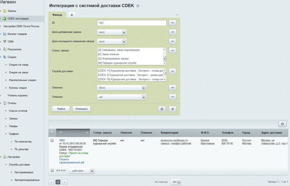Remove the Оплачен filter row

coord(172,88)
